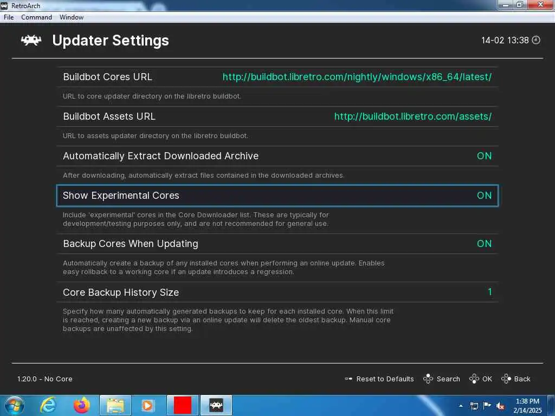The height and width of the screenshot is (416, 555).
Task: Click the Search label in footer
Action: point(448,379)
